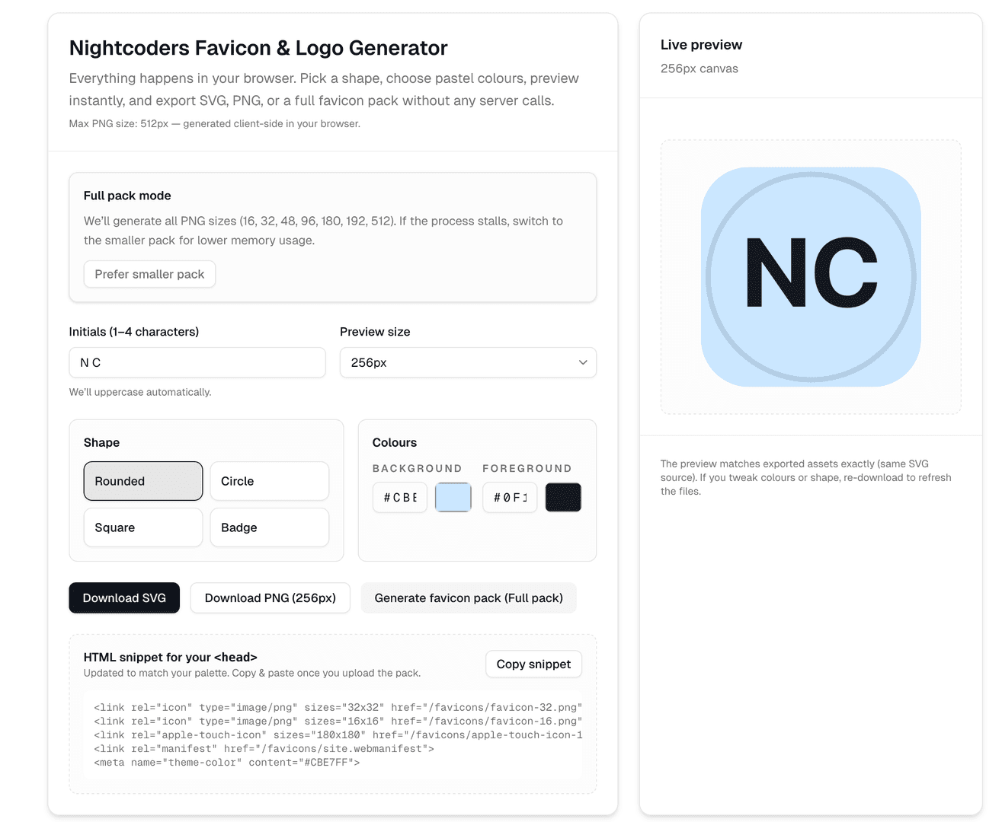The image size is (1002, 822).
Task: Click the light blue background colour swatch
Action: click(x=453, y=497)
